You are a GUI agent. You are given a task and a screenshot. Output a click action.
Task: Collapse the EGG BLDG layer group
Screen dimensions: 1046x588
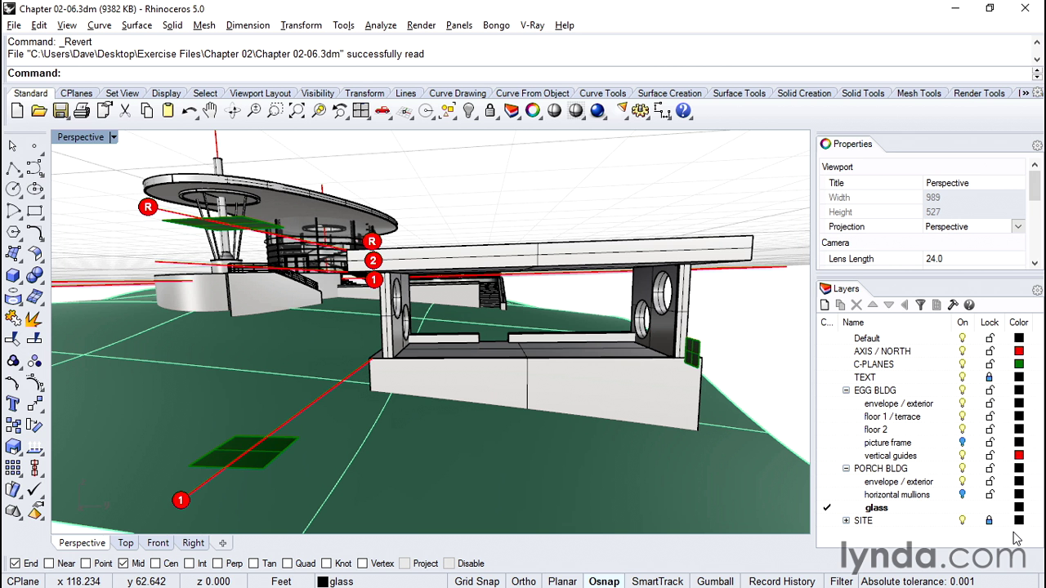point(847,390)
